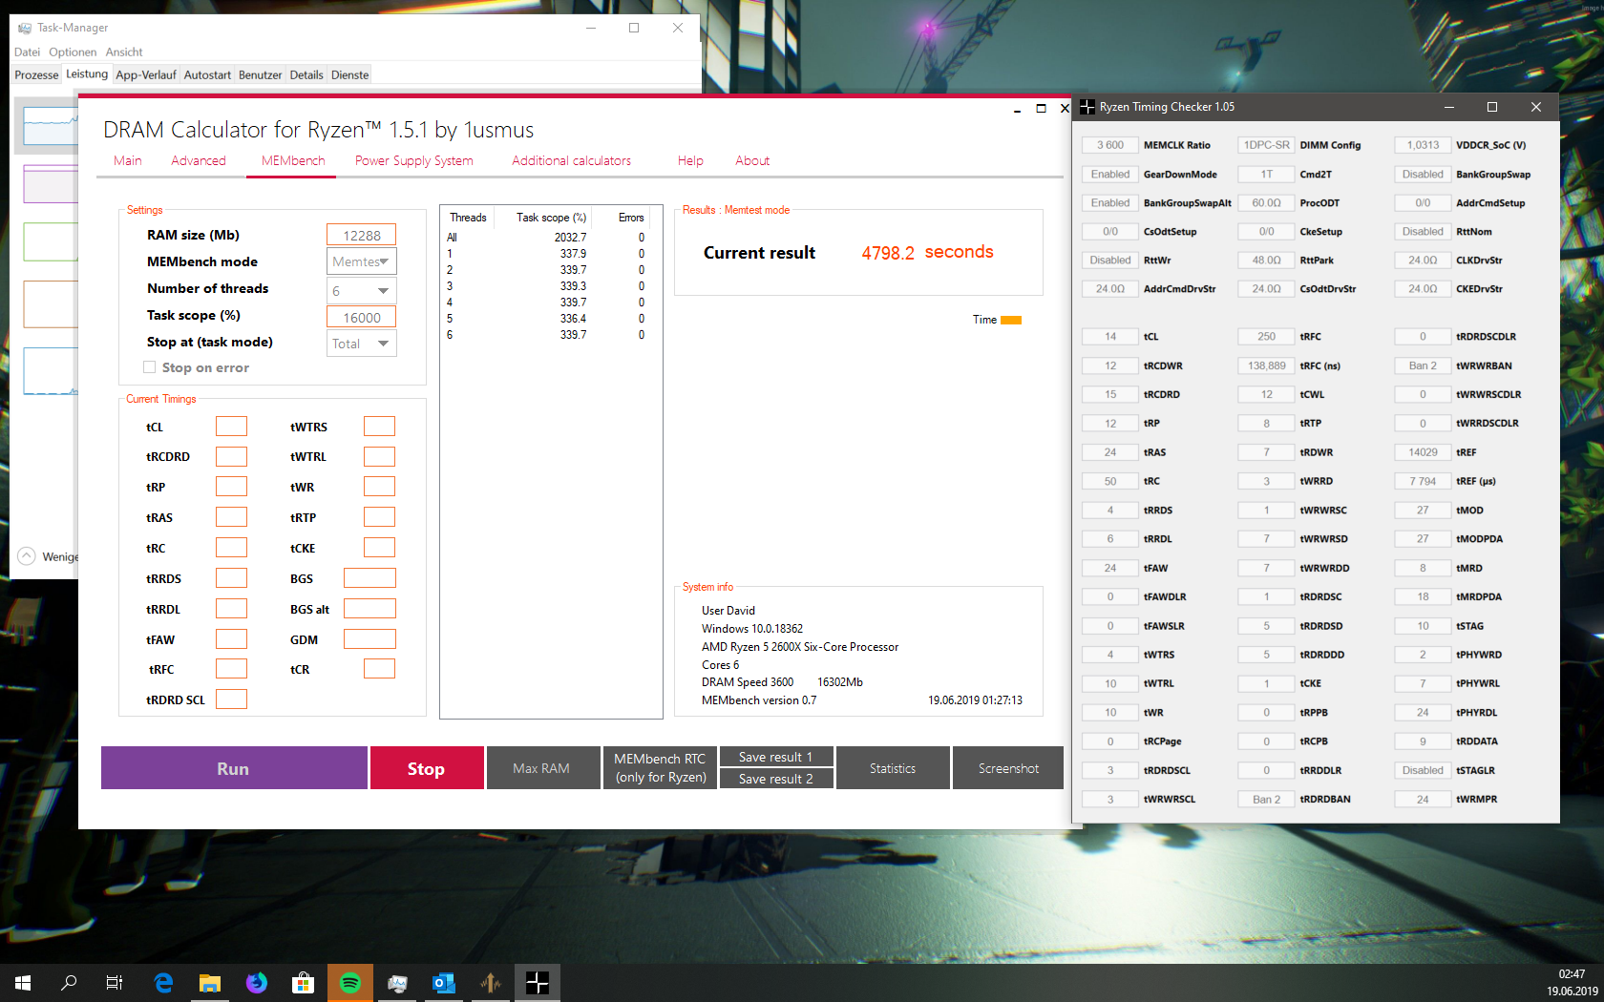Click MEMbench RTC (only for Ryzen)
The width and height of the screenshot is (1604, 1002).
click(660, 768)
